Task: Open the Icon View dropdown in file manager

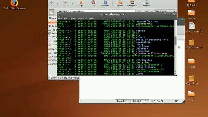Action: [166, 12]
